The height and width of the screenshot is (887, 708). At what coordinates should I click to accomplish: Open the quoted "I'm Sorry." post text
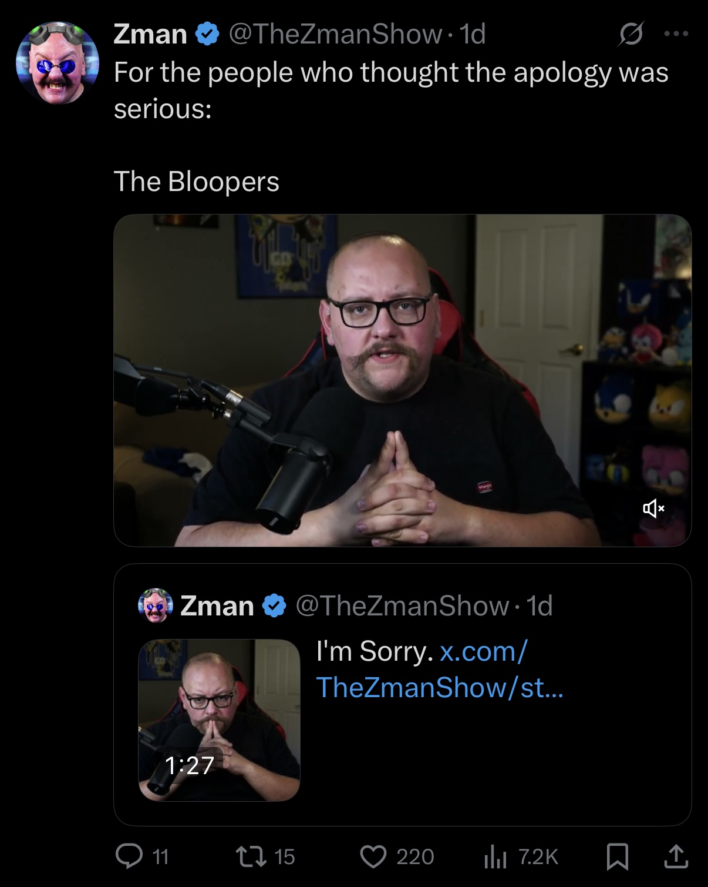[375, 651]
